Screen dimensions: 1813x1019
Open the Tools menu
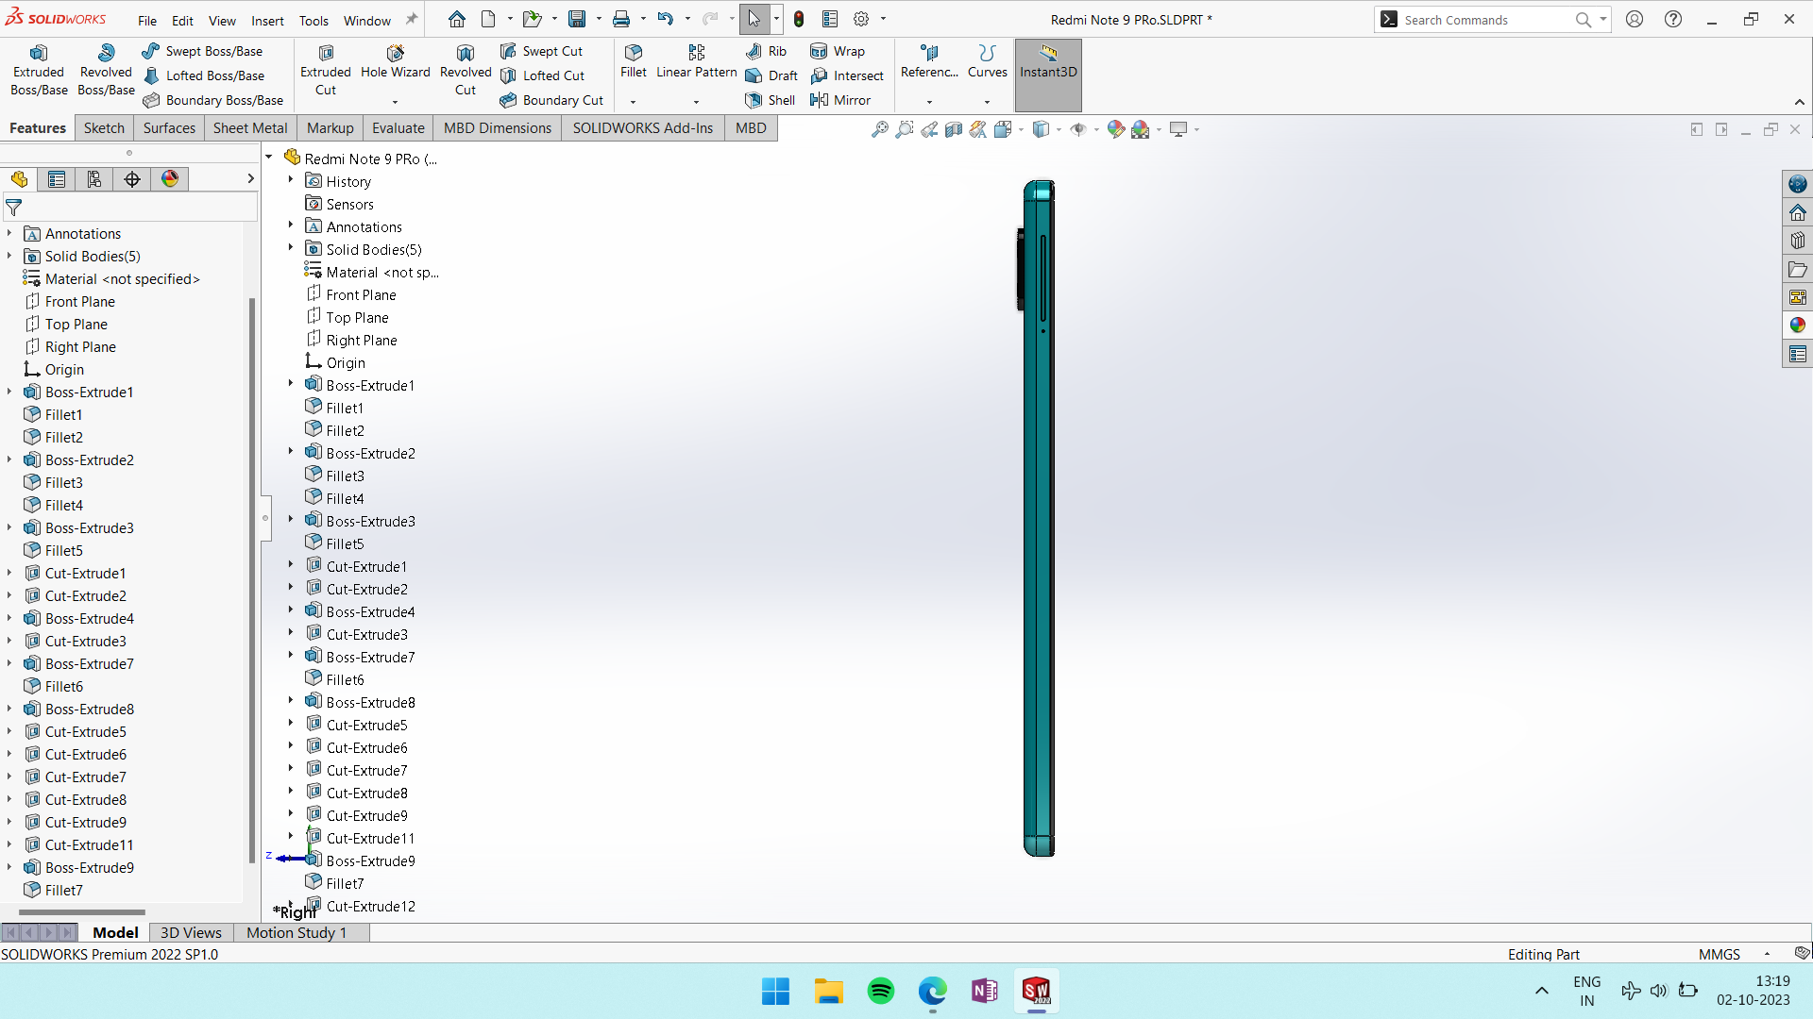click(313, 21)
